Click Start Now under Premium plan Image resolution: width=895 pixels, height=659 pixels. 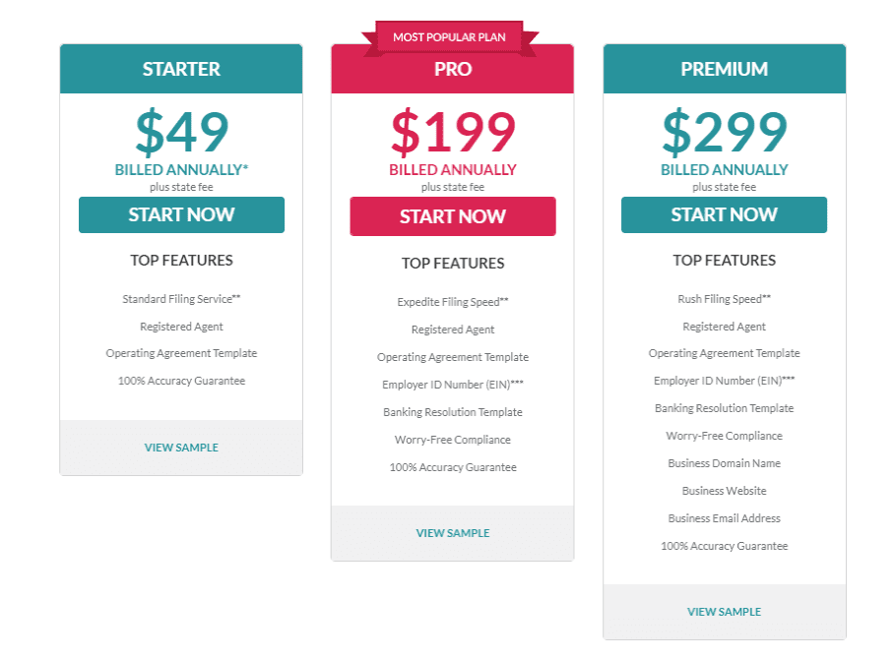(724, 215)
